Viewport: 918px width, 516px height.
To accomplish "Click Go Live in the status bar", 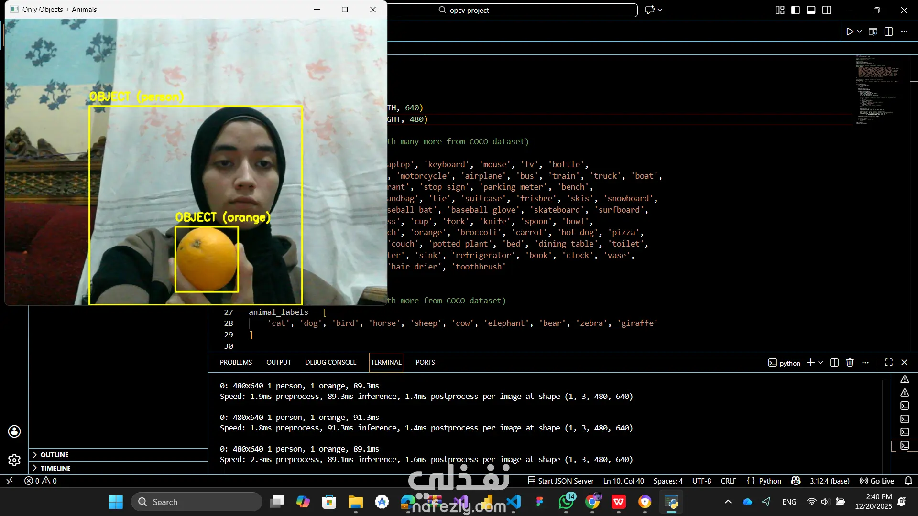I will [x=877, y=481].
